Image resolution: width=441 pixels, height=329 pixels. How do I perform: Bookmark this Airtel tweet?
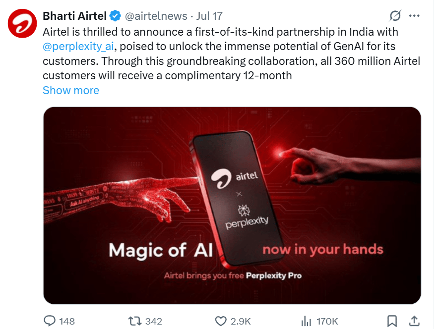click(392, 321)
